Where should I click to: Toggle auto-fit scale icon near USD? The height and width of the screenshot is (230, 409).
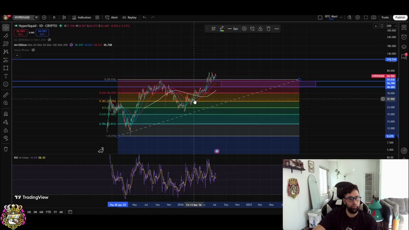pos(382,26)
